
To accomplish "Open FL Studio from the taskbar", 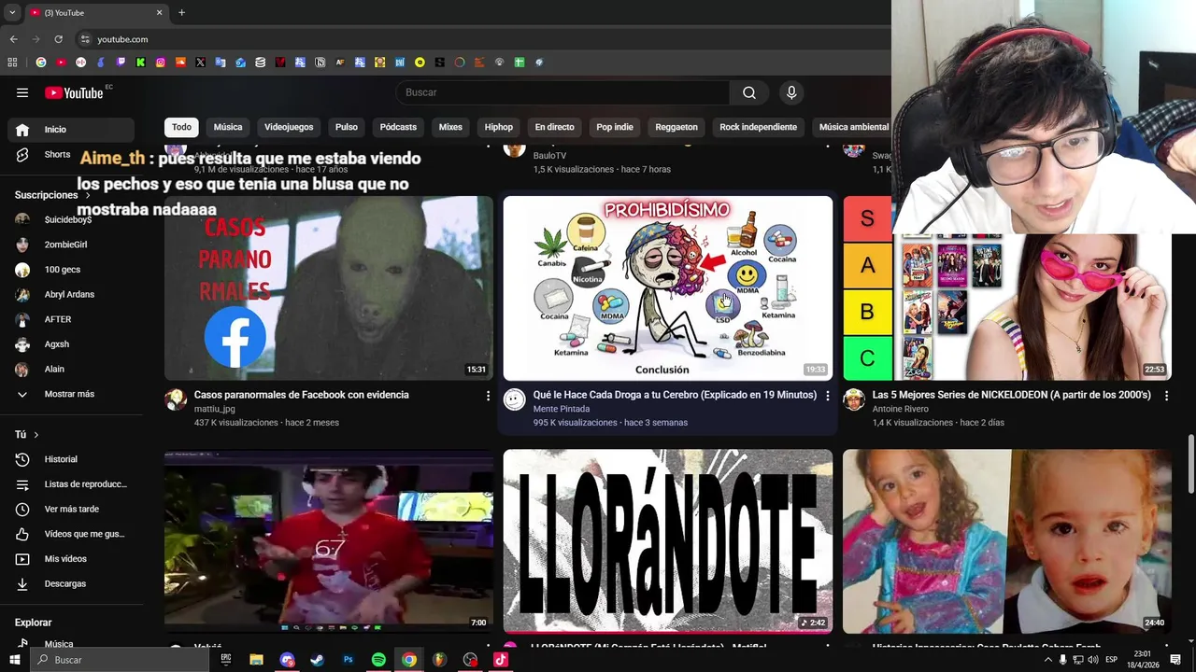I will tap(439, 660).
